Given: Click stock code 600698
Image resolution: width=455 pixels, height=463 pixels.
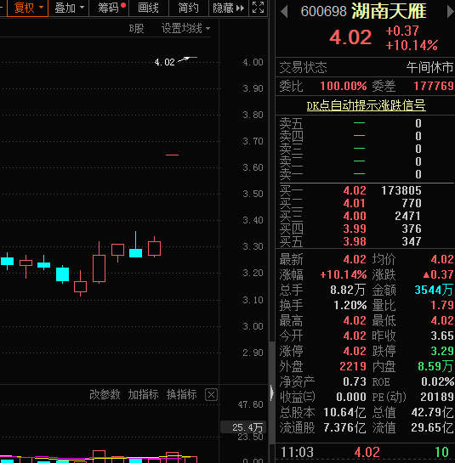Looking at the screenshot, I should coord(323,12).
